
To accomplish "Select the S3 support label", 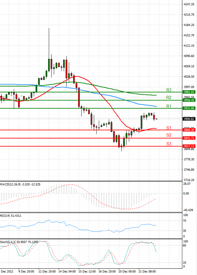I will pos(169,144).
